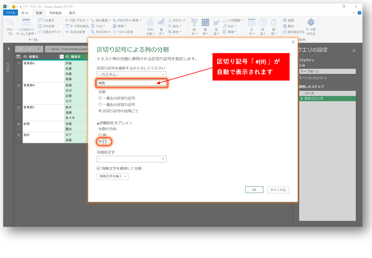Switch to the 変換 ribbon tab

[39, 13]
